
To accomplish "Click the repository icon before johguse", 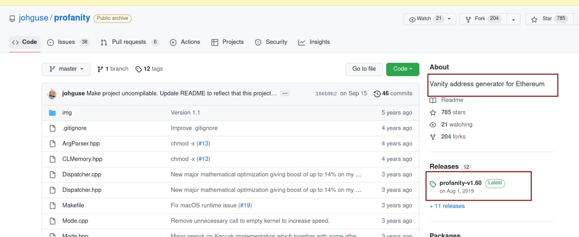I will pyautogui.click(x=12, y=19).
